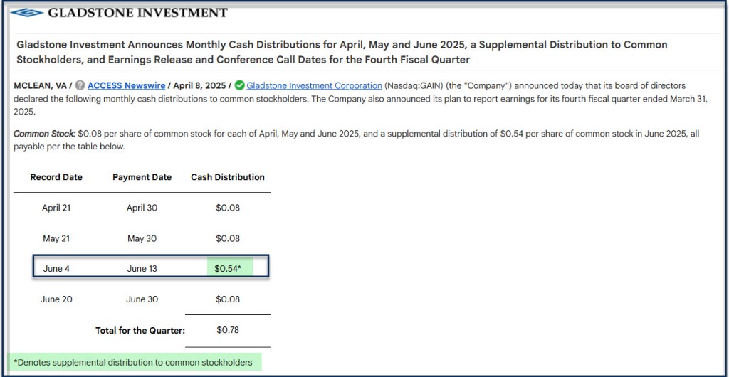This screenshot has height=377, width=729.
Task: Click the italic Common Stock label
Action: click(44, 133)
